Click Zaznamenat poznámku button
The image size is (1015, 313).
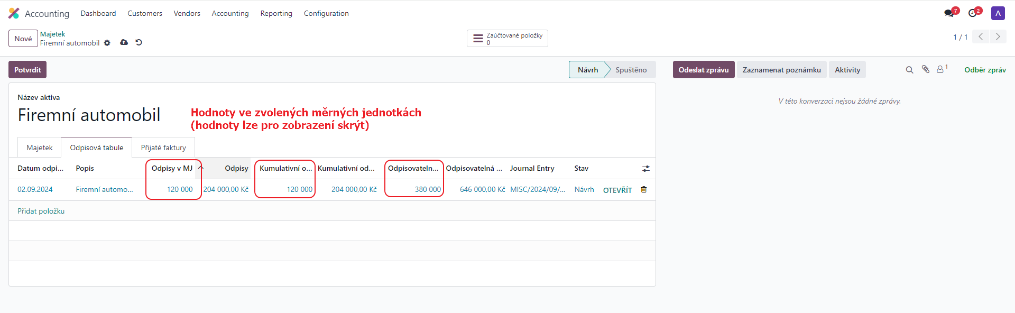coord(781,70)
